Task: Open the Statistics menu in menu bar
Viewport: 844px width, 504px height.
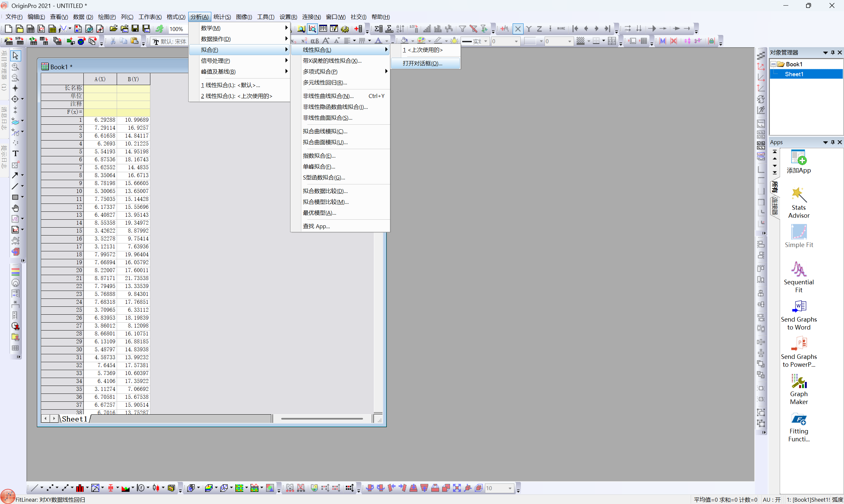Action: point(222,17)
